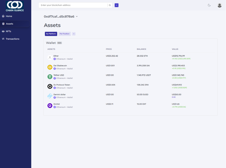Click the Orchid token icon
226x168 pixels.
pyautogui.click(x=50, y=106)
